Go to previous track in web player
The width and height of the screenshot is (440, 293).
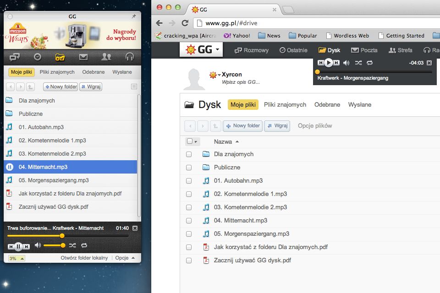(320, 63)
